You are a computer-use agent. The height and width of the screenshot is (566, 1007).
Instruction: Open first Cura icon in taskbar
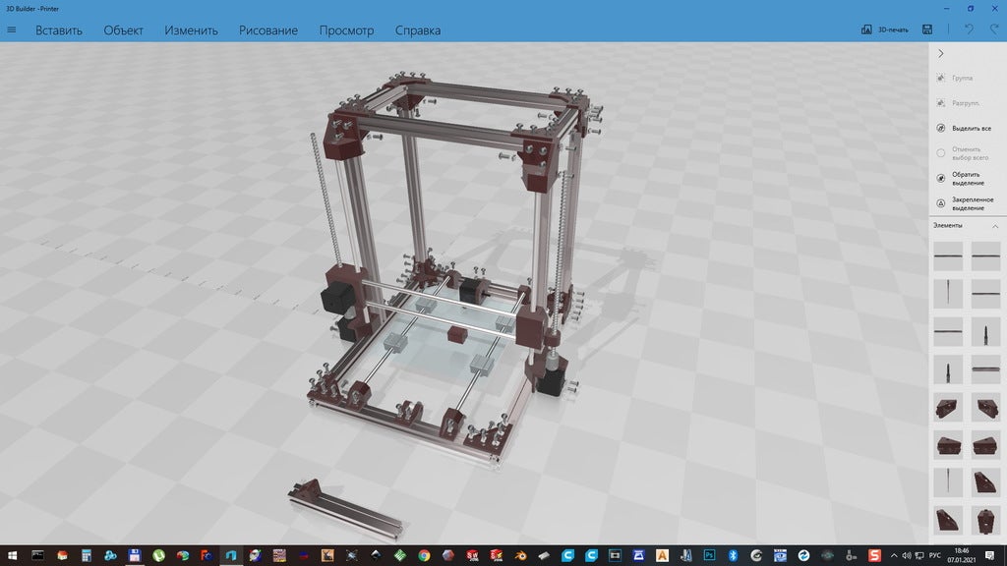567,555
